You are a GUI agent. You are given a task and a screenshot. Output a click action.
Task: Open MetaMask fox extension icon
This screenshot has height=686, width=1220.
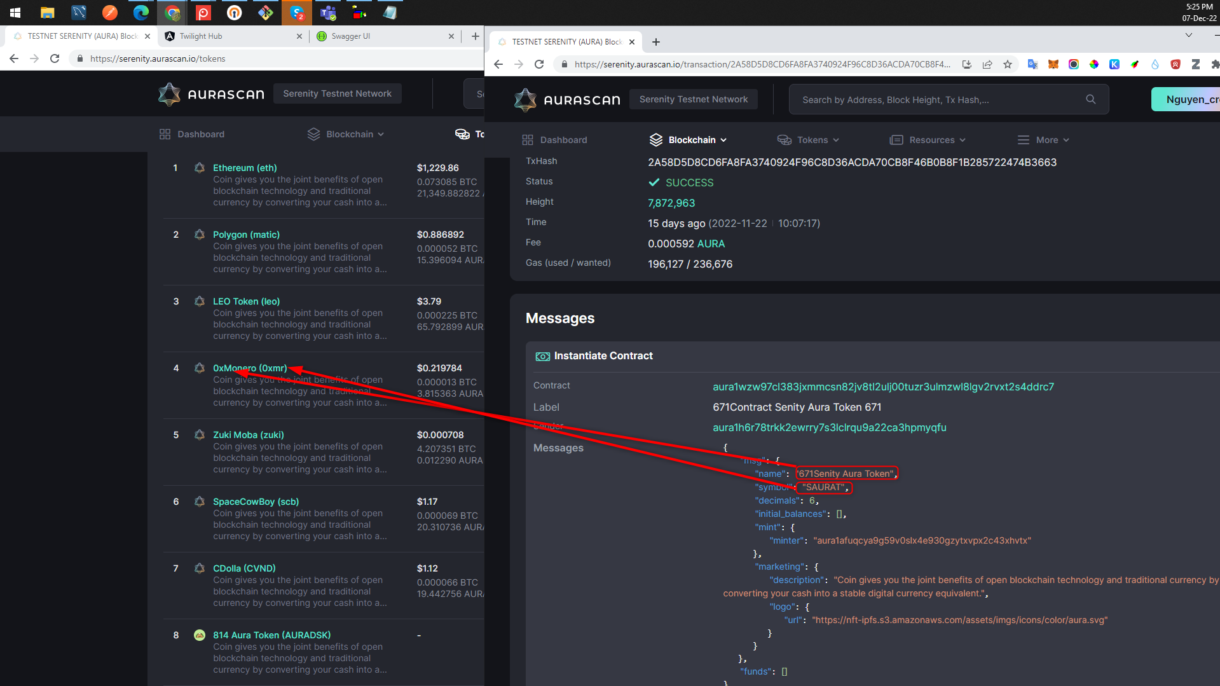point(1053,64)
